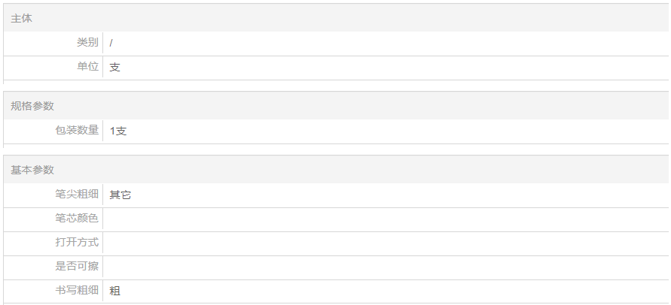Select the 是否可擦 label
Viewport: 671px width, 305px height.
77,267
